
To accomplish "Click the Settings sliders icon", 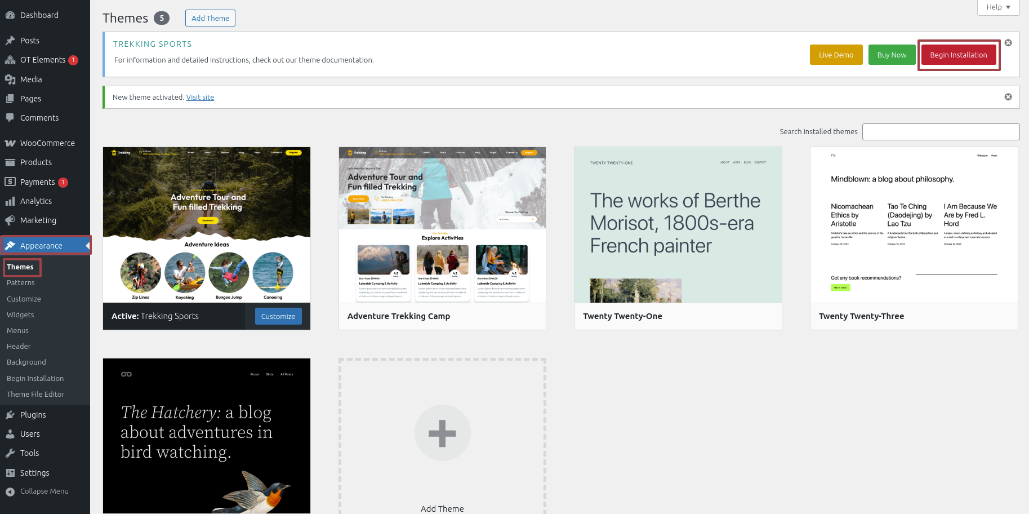I will [10, 473].
